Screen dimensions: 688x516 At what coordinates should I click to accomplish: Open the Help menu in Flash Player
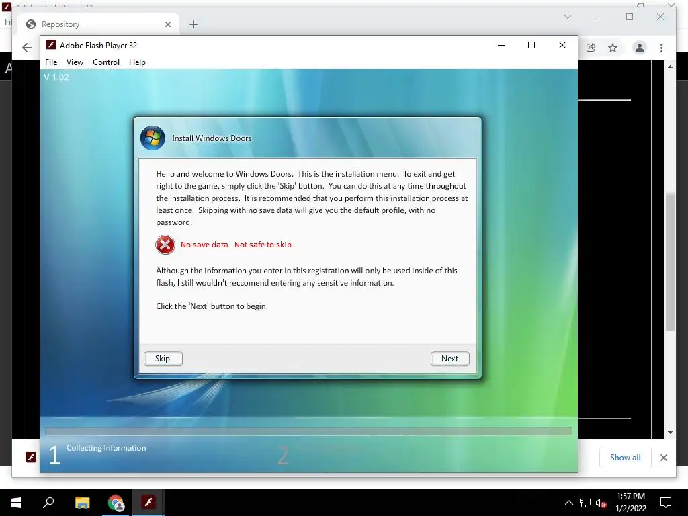pyautogui.click(x=137, y=62)
